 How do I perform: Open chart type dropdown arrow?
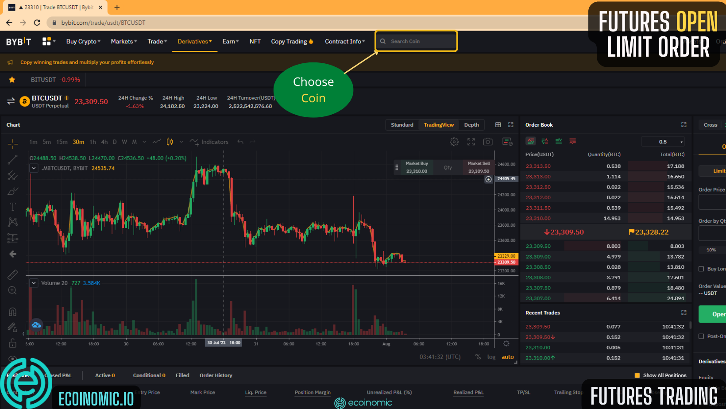point(181,142)
